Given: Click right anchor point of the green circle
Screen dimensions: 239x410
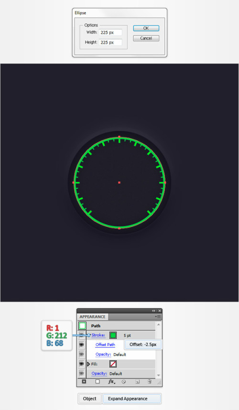Looking at the screenshot, I should [x=165, y=183].
